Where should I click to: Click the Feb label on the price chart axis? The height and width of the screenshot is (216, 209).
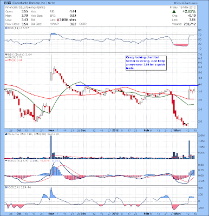click(x=147, y=130)
